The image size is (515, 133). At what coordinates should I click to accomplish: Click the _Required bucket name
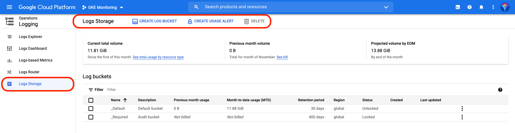point(119,117)
